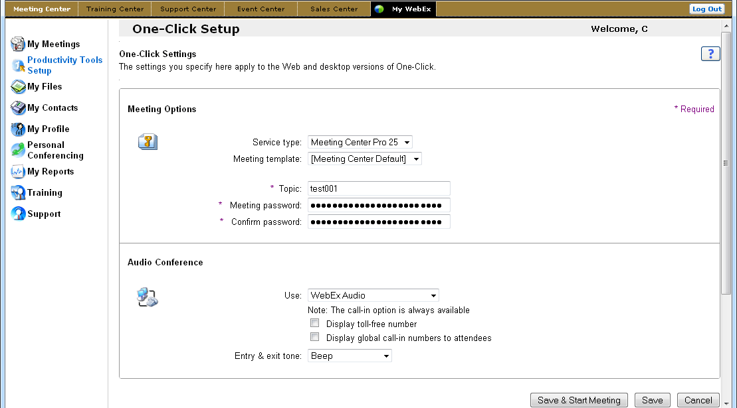The image size is (737, 408).
Task: Click the Audio Conference phone icon
Action: tap(148, 297)
